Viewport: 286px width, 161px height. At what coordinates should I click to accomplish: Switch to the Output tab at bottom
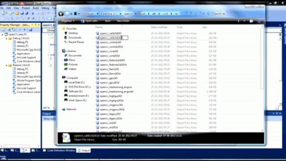tap(84, 150)
